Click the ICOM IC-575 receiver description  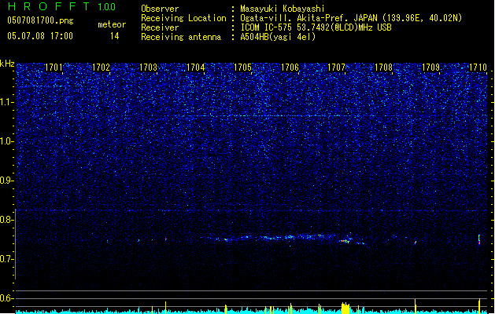tap(316, 27)
